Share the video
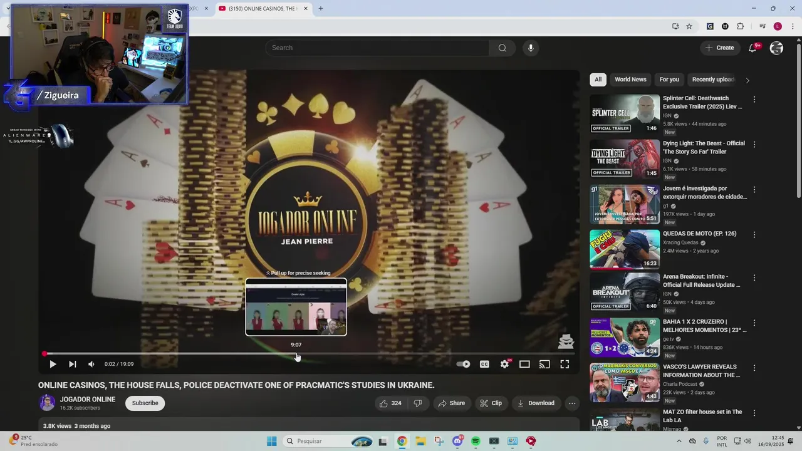Screen dimensions: 802x451 click(x=452, y=403)
